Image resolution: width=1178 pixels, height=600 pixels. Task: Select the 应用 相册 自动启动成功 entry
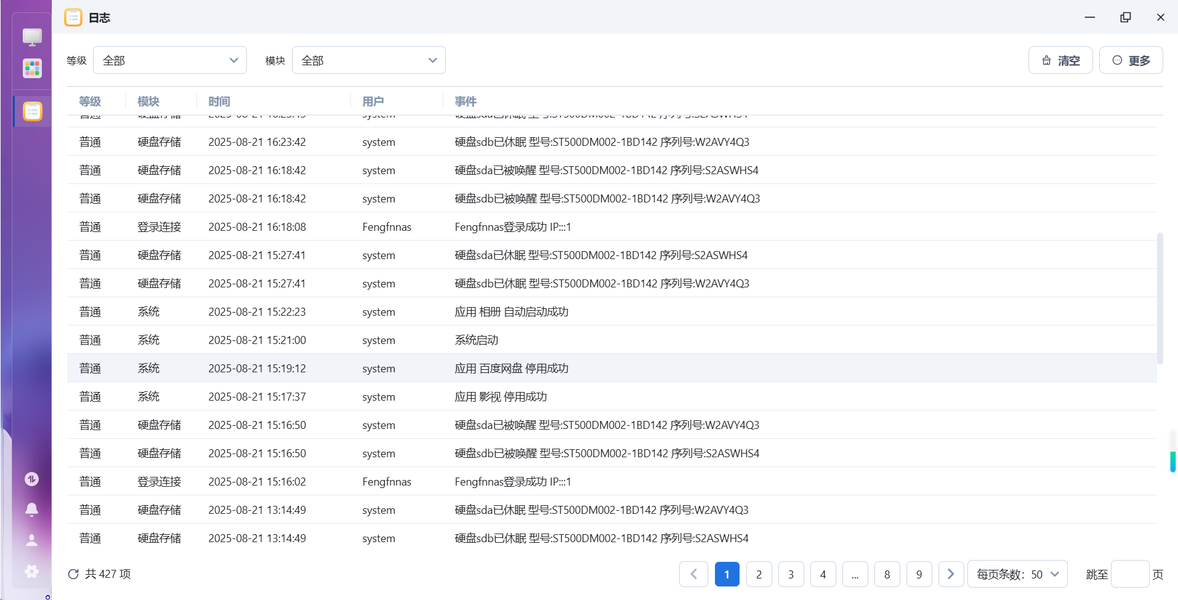612,311
